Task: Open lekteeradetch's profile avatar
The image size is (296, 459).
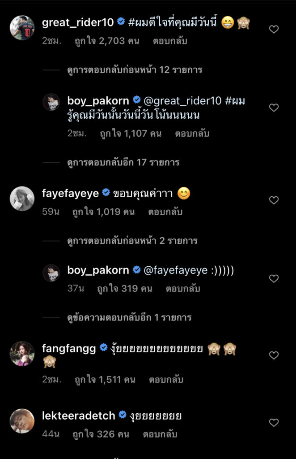Action: point(22,421)
